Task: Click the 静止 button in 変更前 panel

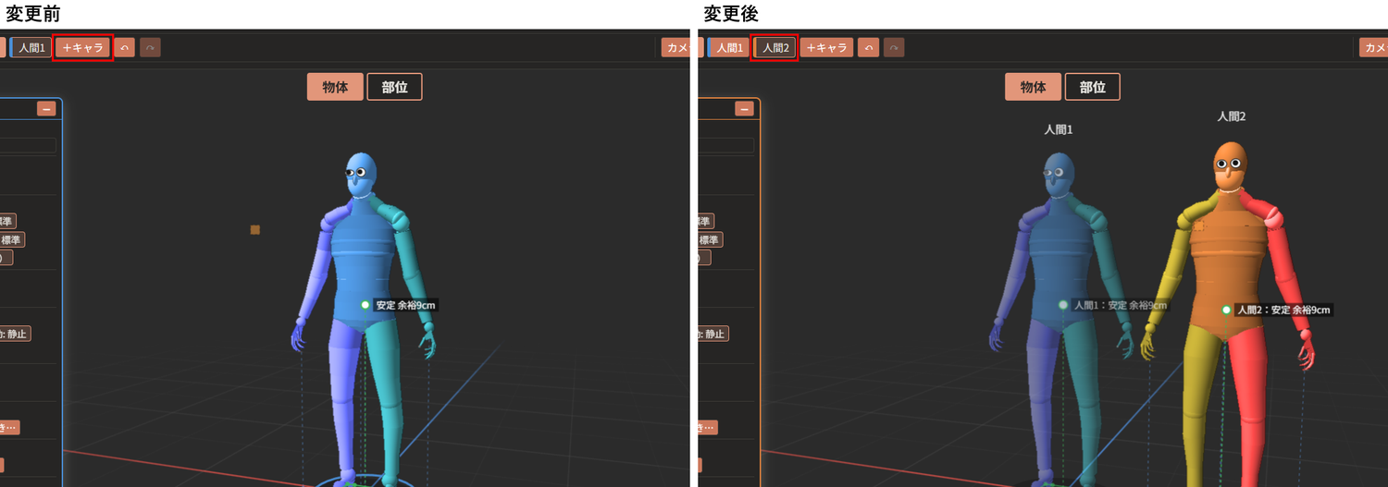Action: [16, 334]
